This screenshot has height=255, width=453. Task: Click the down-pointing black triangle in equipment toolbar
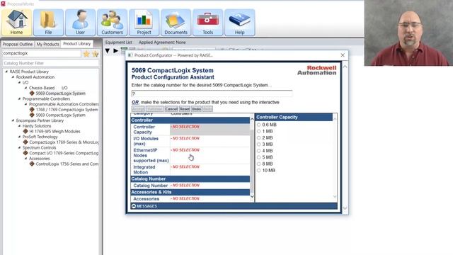point(108,51)
